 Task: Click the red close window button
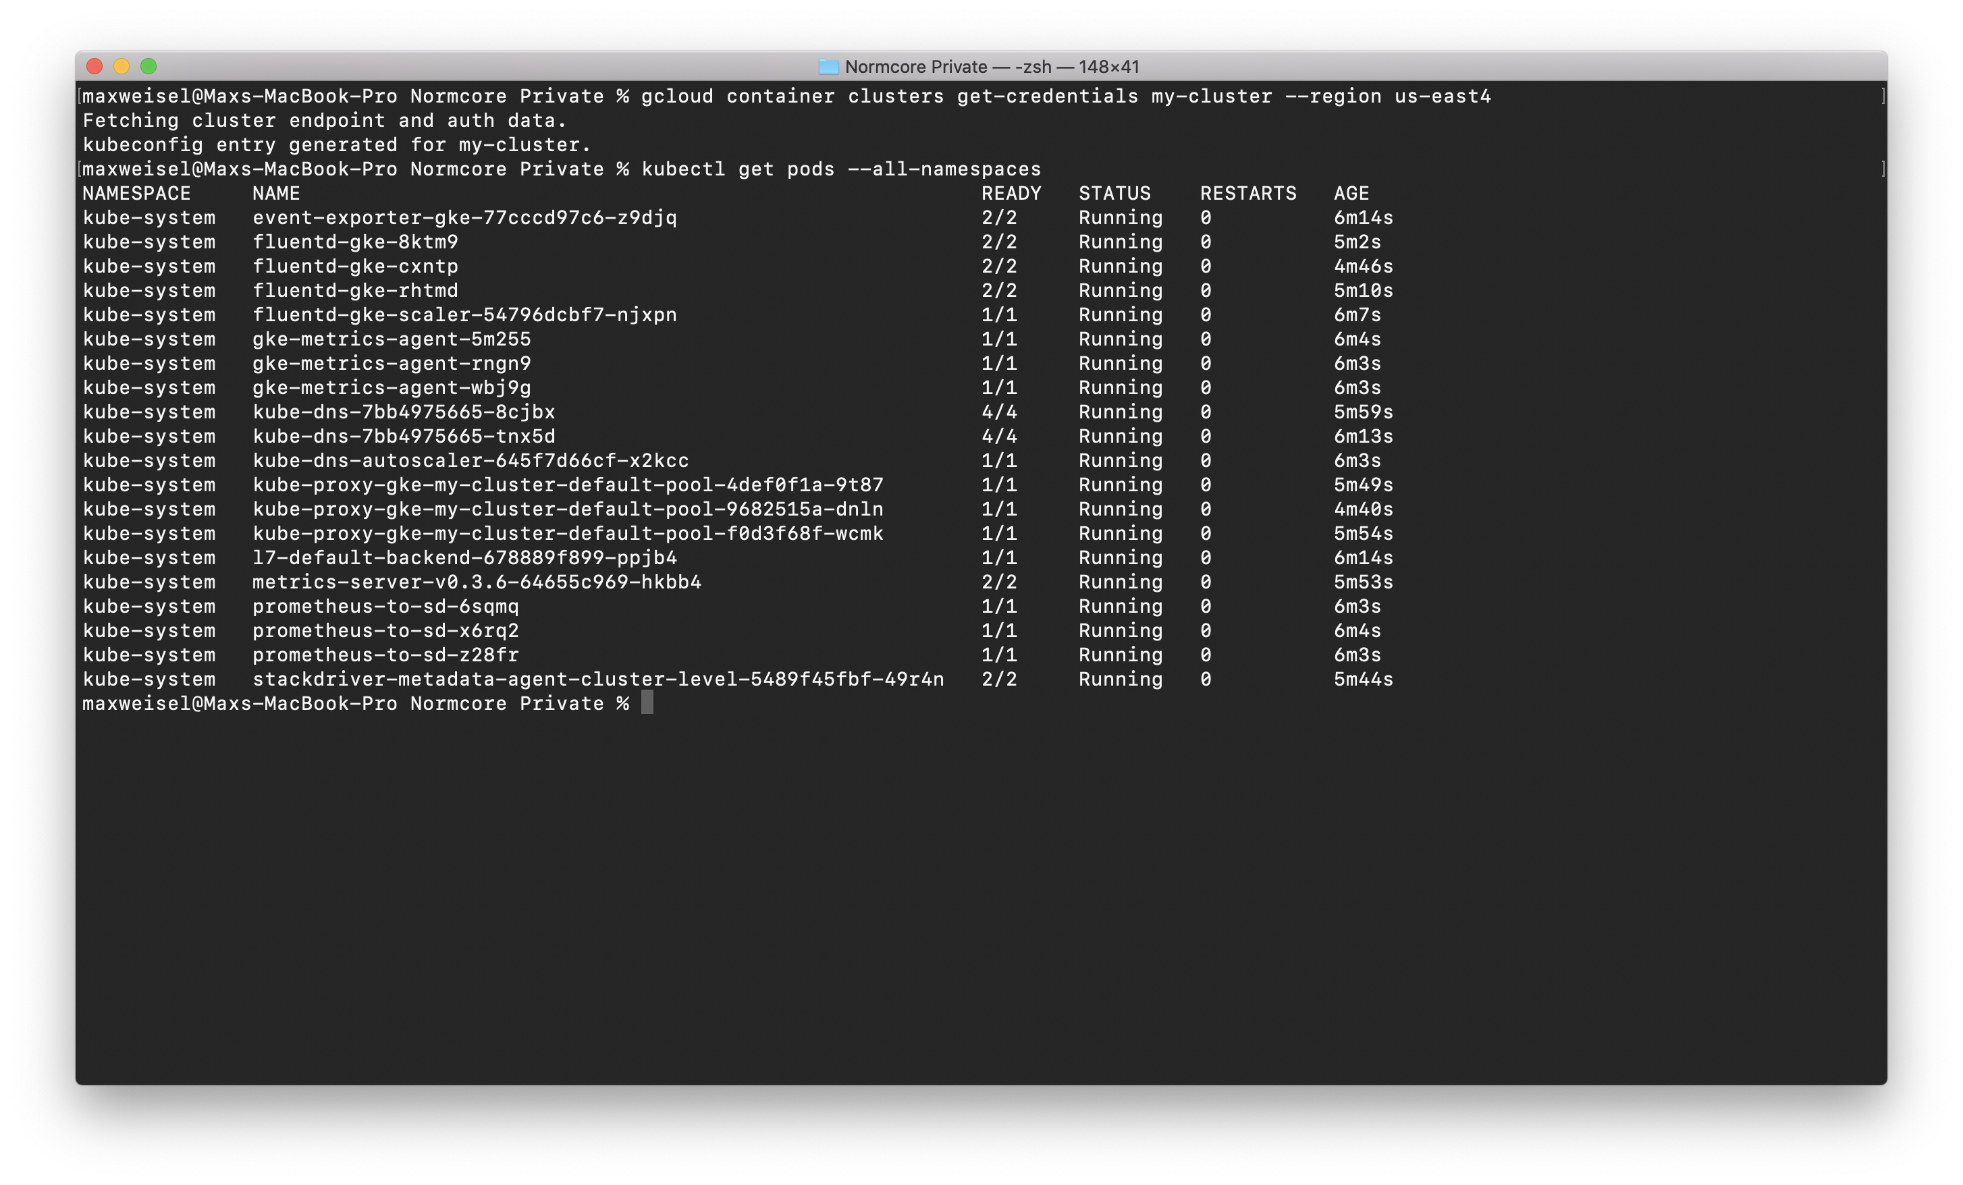coord(95,66)
